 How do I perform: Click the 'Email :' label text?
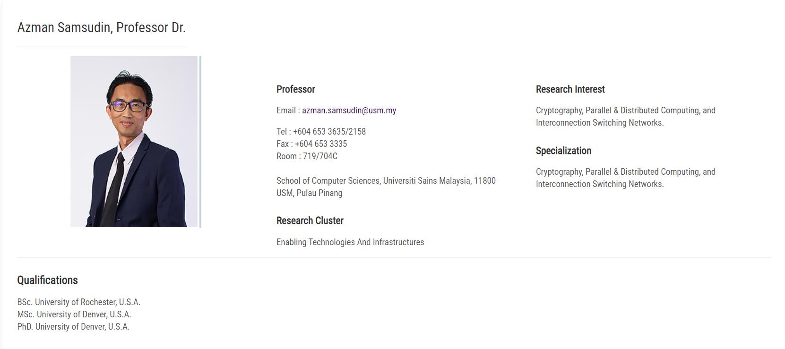tap(288, 111)
